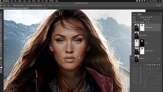Open the File menu
The image size is (163, 92).
point(12,1)
